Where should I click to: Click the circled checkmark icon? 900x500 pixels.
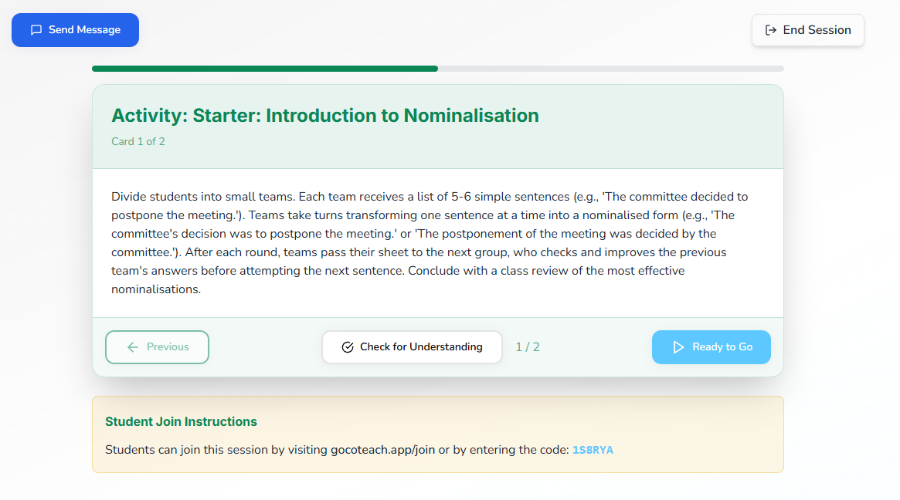tap(348, 347)
